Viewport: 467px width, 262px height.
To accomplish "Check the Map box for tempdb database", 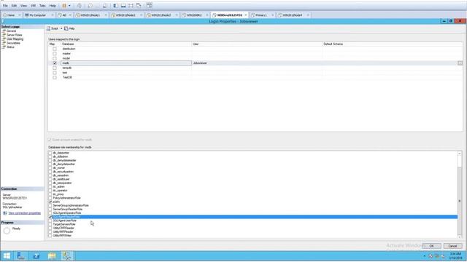I will point(55,68).
